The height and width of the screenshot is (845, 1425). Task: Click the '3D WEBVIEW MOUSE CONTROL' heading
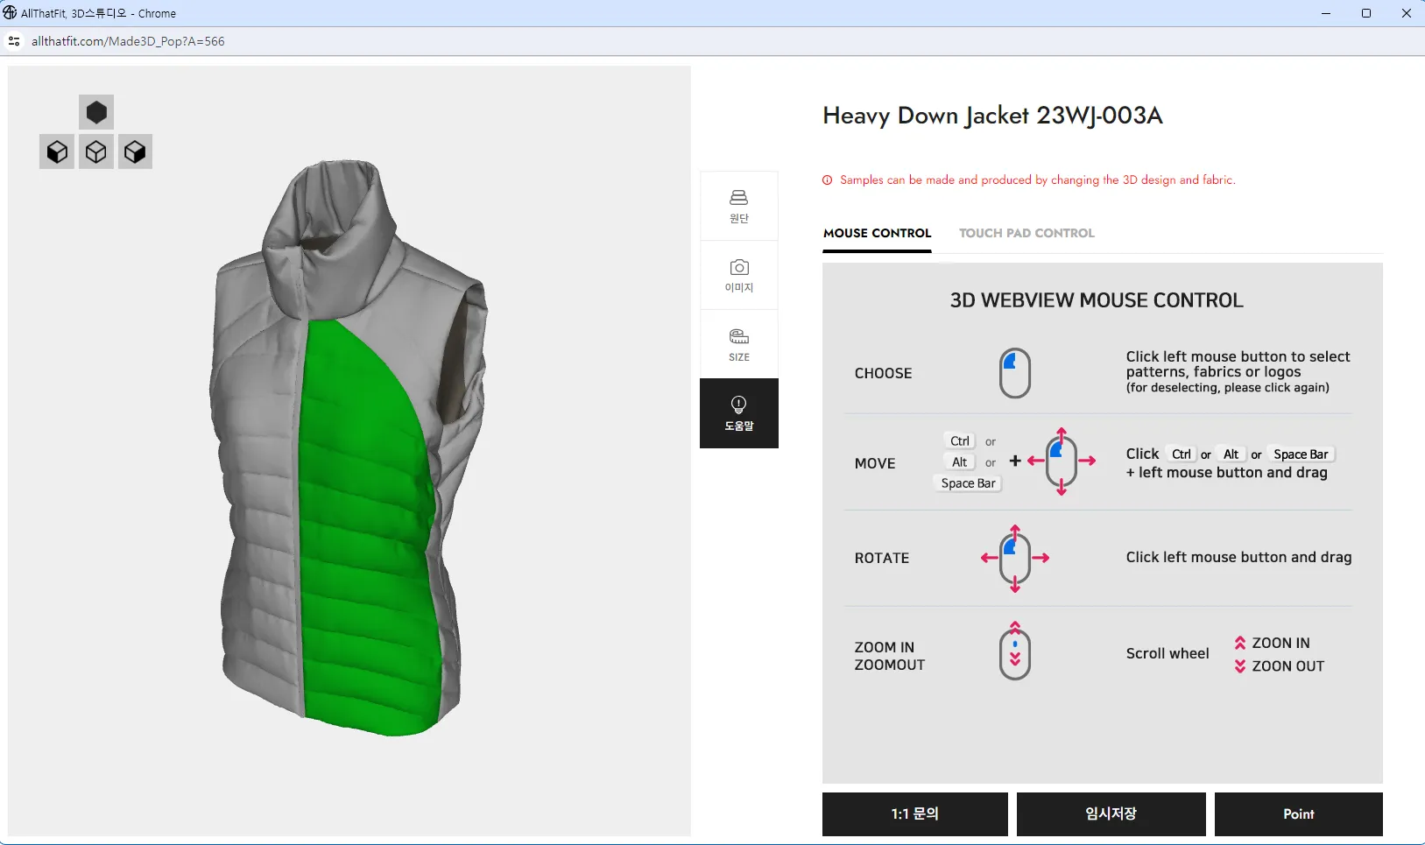[1097, 300]
